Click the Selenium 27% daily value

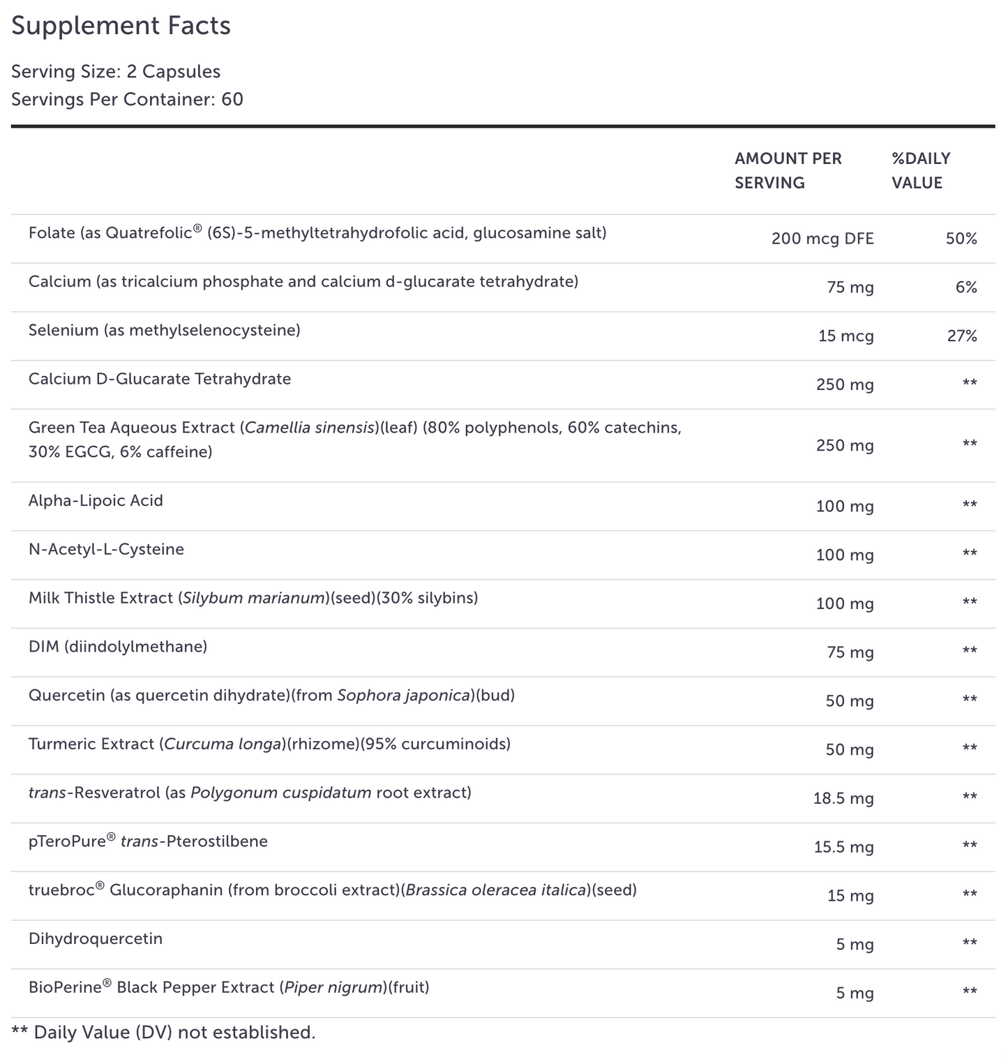click(961, 336)
